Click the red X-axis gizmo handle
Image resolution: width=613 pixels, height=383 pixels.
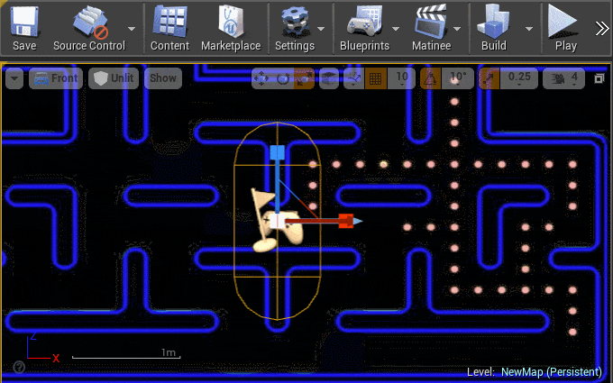(x=346, y=221)
